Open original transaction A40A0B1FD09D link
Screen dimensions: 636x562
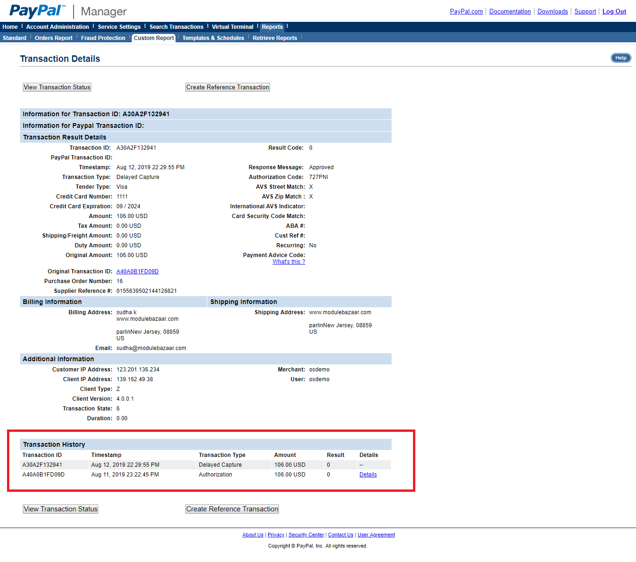click(137, 271)
